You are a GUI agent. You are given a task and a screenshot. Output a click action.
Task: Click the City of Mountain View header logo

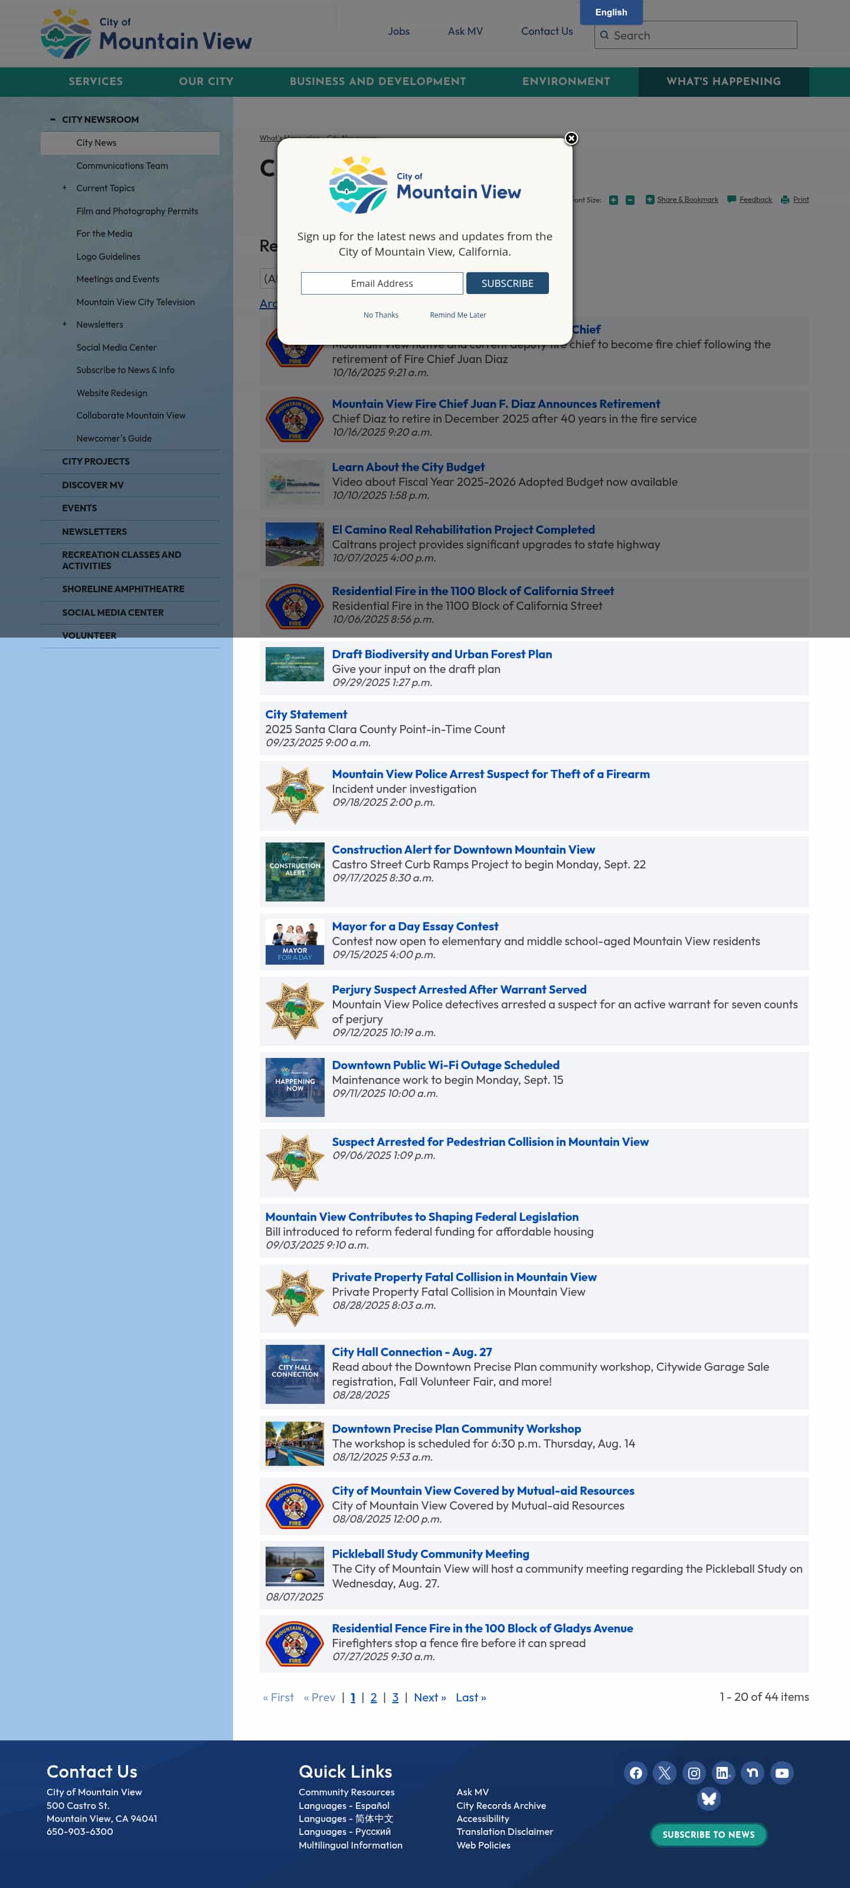[x=146, y=34]
